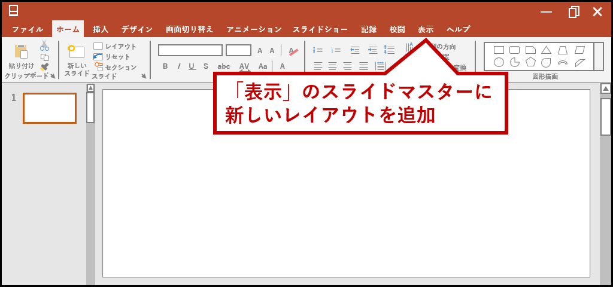Select the diagonal stripe shape
Screen dimensions: 613x287
click(580, 62)
